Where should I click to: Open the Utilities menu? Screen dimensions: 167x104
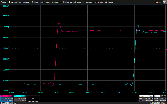click(x=99, y=2)
